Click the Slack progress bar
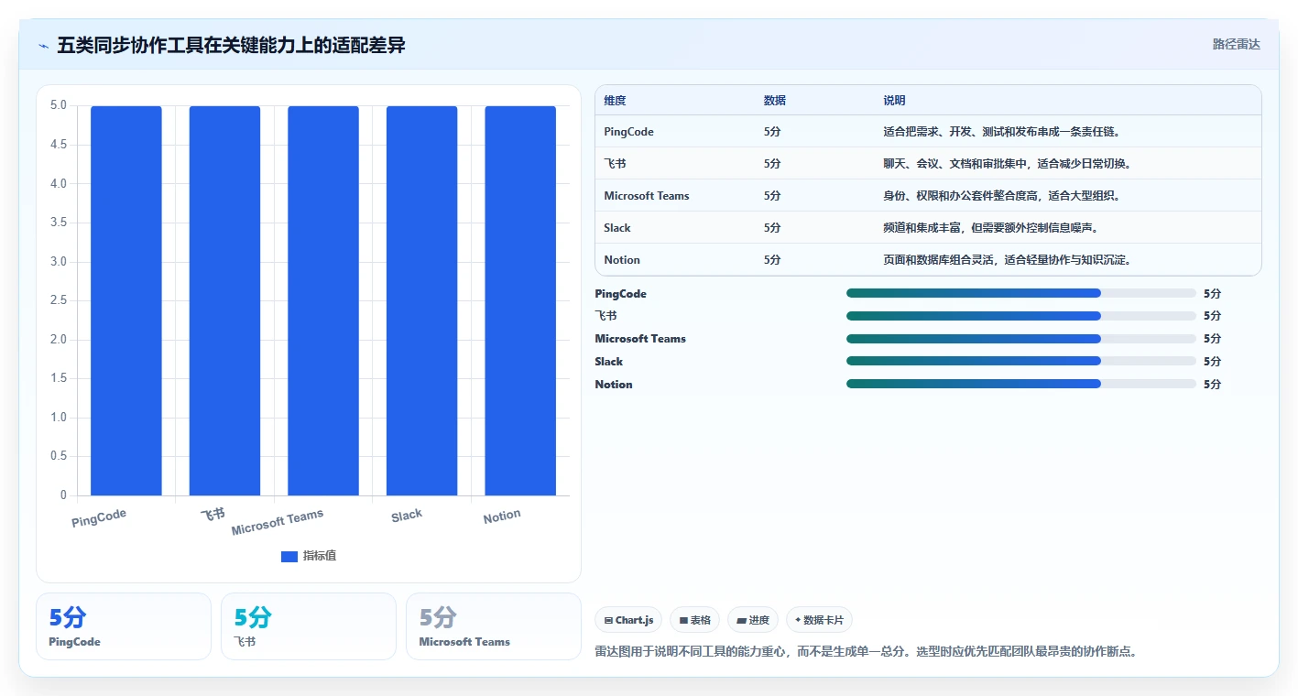This screenshot has height=696, width=1298. [x=1021, y=361]
